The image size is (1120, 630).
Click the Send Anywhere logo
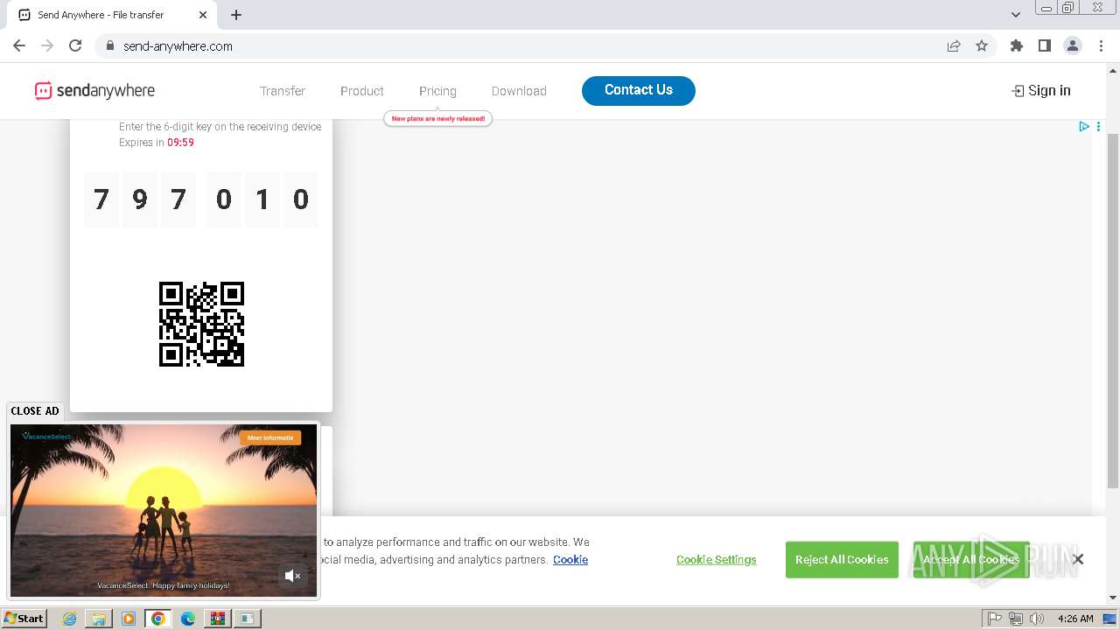94,90
